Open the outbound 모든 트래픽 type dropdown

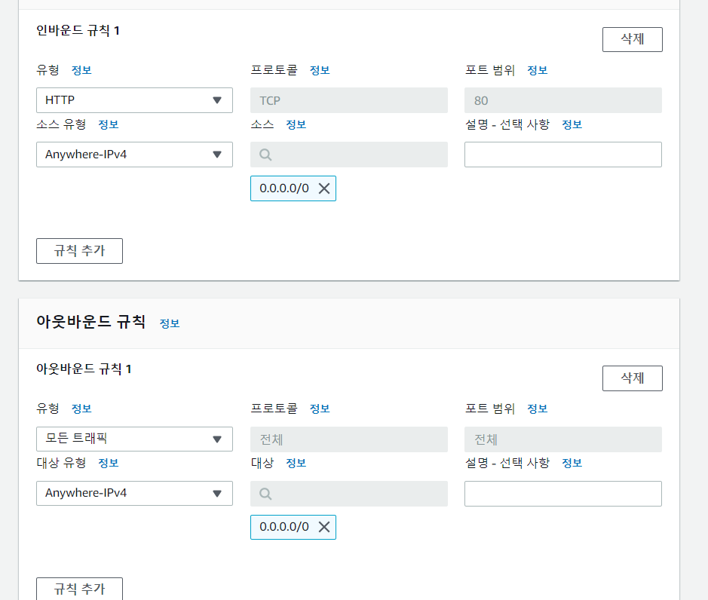pos(134,439)
